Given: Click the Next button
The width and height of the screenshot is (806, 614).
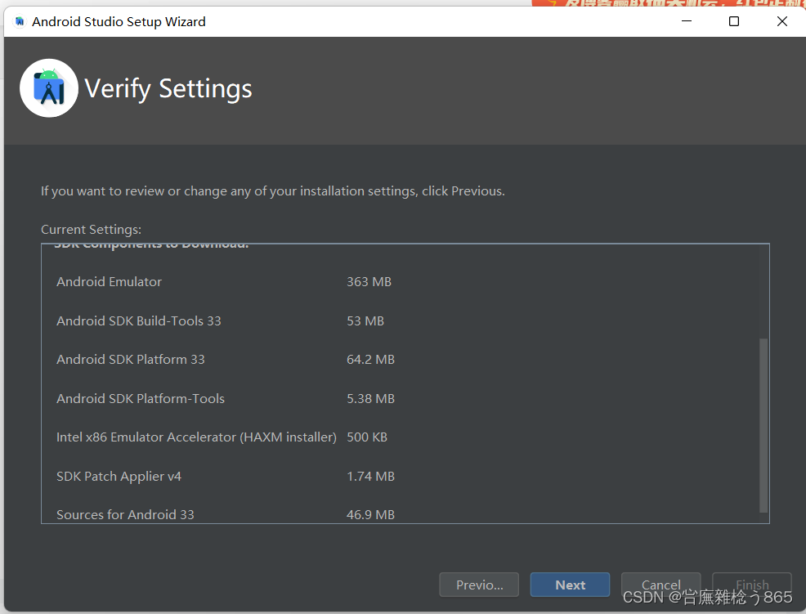Looking at the screenshot, I should 570,584.
